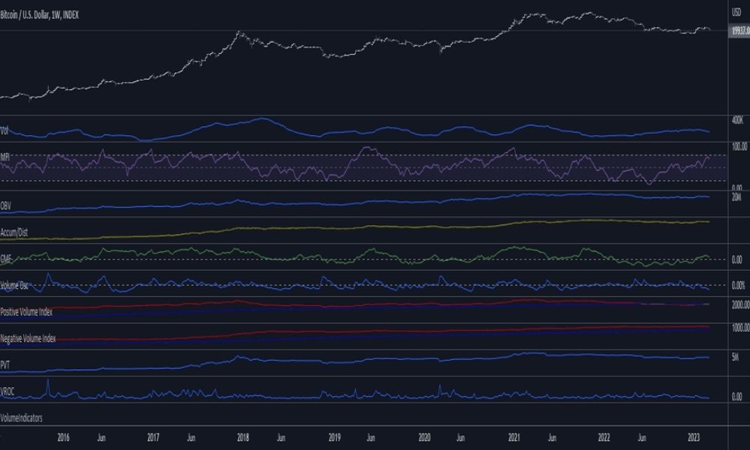Click the PVT indicator label
This screenshot has width=750, height=450.
pos(4,365)
